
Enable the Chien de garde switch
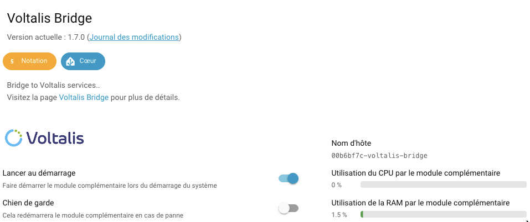(x=289, y=208)
